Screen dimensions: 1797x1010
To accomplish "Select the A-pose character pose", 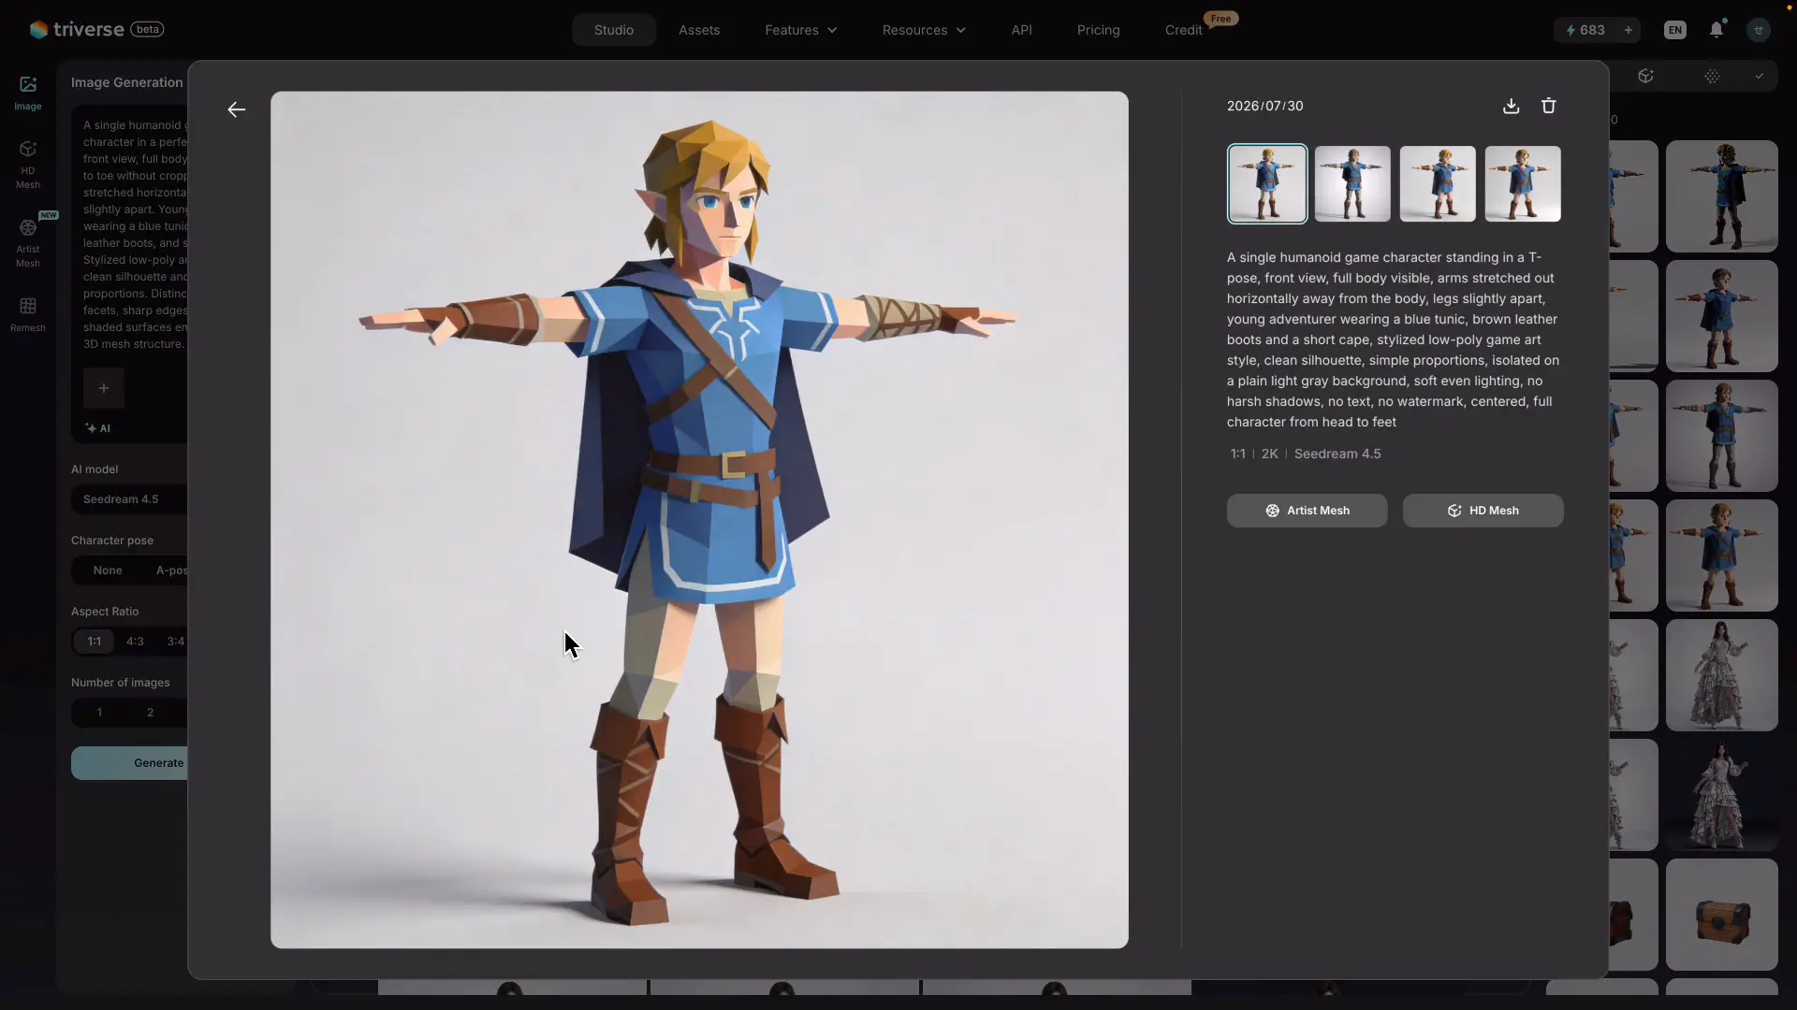I will [x=171, y=570].
